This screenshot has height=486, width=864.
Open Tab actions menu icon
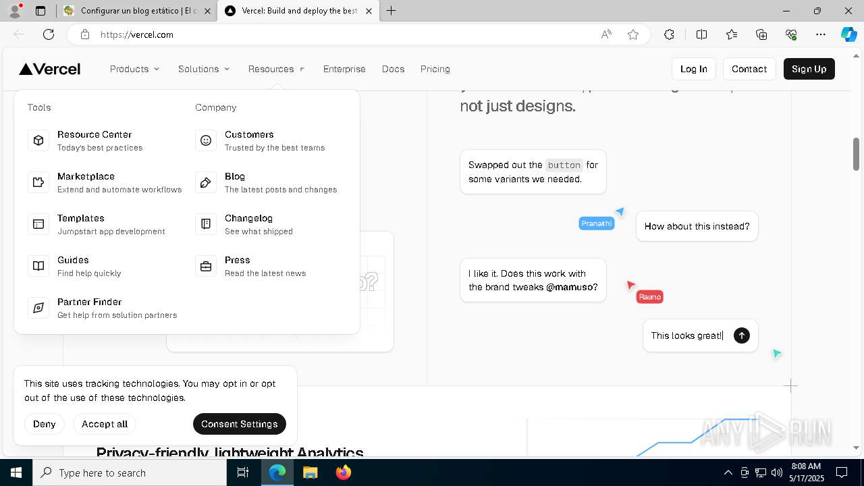pyautogui.click(x=40, y=11)
